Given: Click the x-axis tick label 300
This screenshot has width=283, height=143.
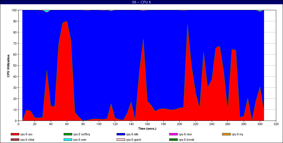Looking at the screenshot, I should coord(260,124).
